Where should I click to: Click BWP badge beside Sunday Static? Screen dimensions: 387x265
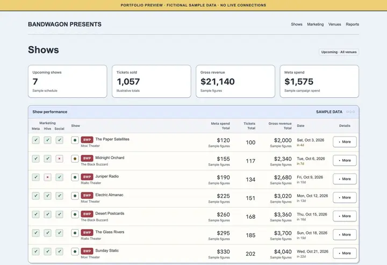click(87, 251)
